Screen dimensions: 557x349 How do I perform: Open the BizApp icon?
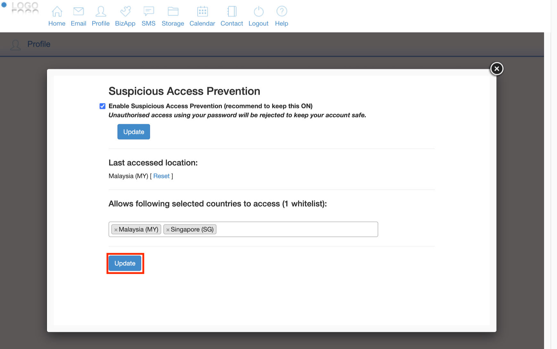tap(125, 12)
